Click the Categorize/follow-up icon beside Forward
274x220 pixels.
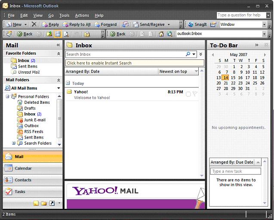click(125, 25)
